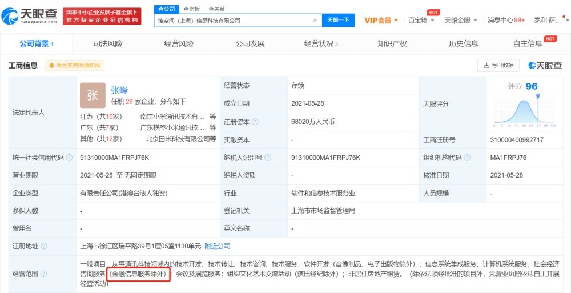The width and height of the screenshot is (571, 293).
Task: Clear the search box with the X icon
Action: (x=315, y=21)
